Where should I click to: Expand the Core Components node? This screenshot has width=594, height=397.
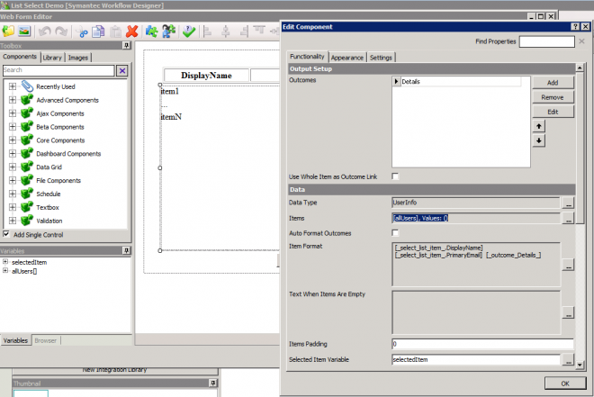click(13, 140)
